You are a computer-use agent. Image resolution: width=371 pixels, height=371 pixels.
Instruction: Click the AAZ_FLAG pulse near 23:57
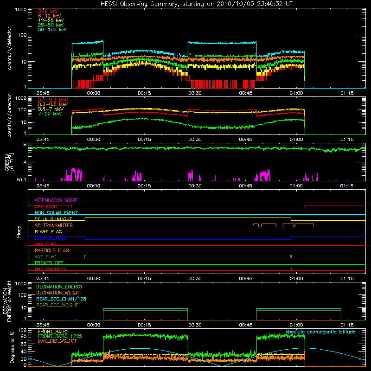point(85,257)
